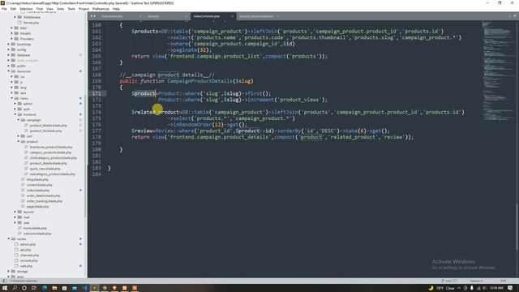
Task: Toggle sidebar from status bar icon
Action: (x=5, y=281)
